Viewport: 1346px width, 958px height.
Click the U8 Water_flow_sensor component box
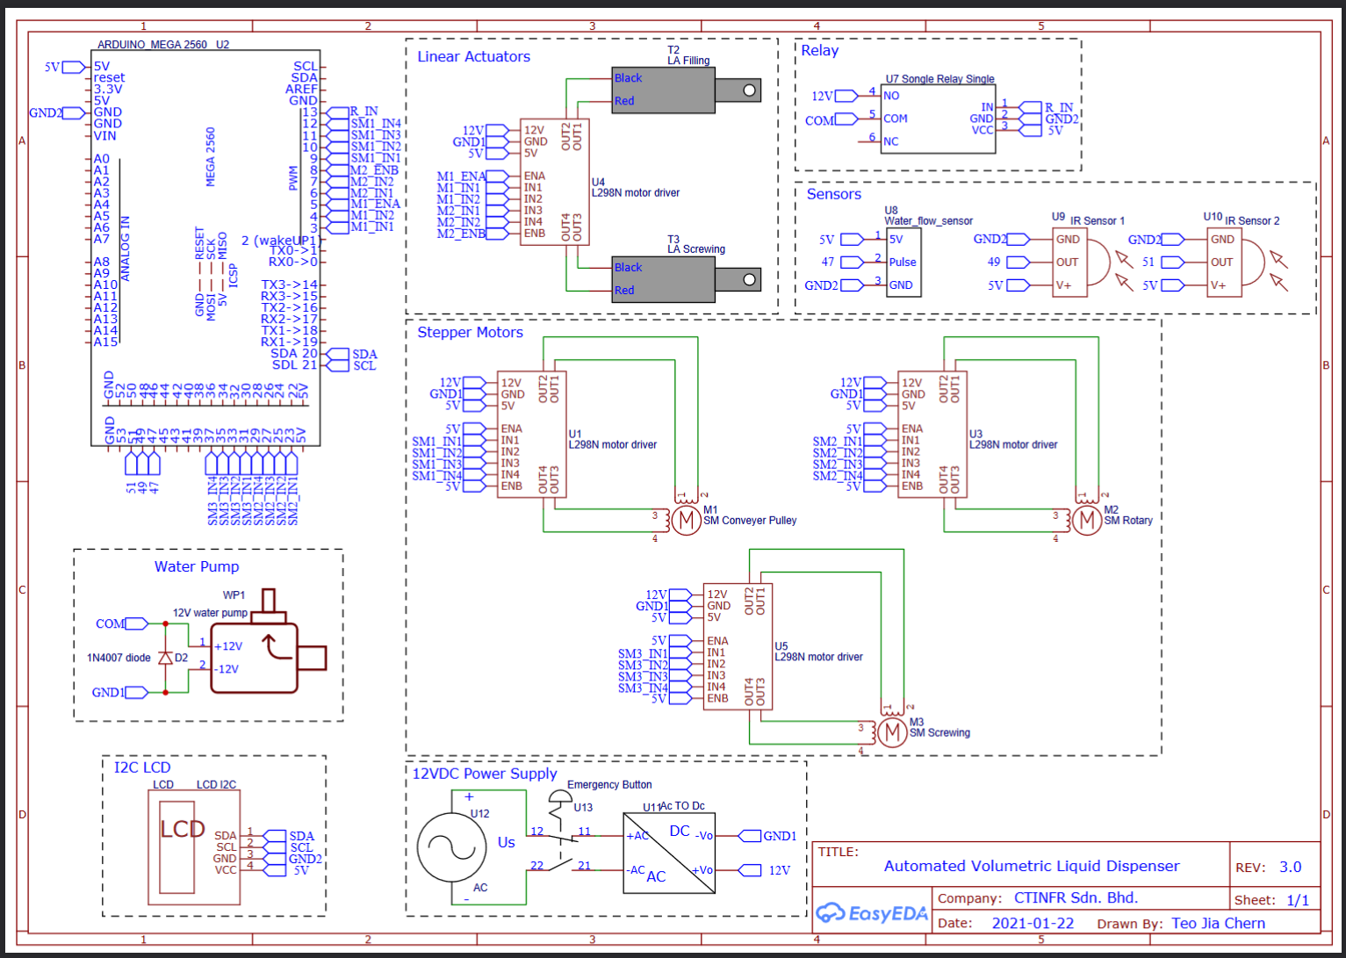coord(903,262)
